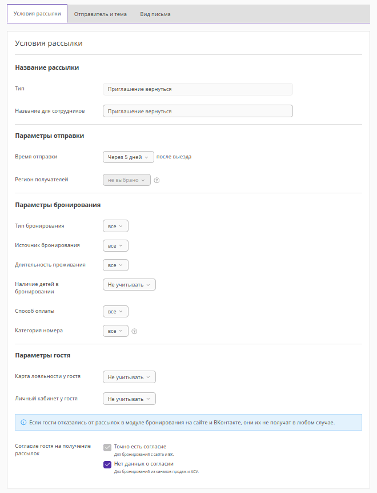Toggle 'Точно есть согласие' checkbox

tap(107, 447)
